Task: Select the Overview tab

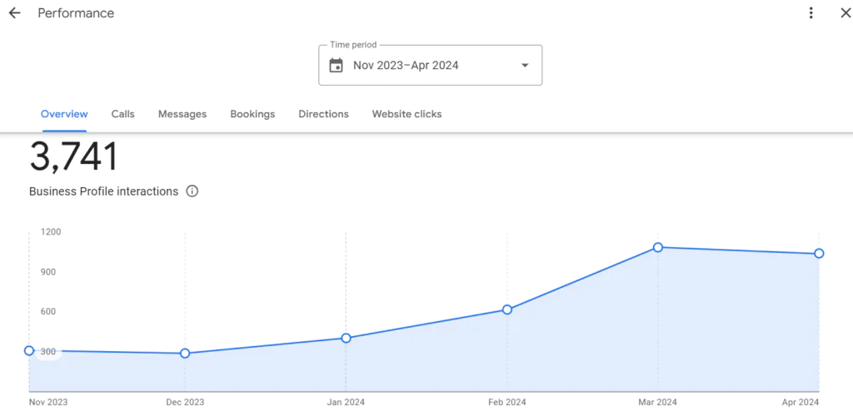Action: pyautogui.click(x=64, y=114)
